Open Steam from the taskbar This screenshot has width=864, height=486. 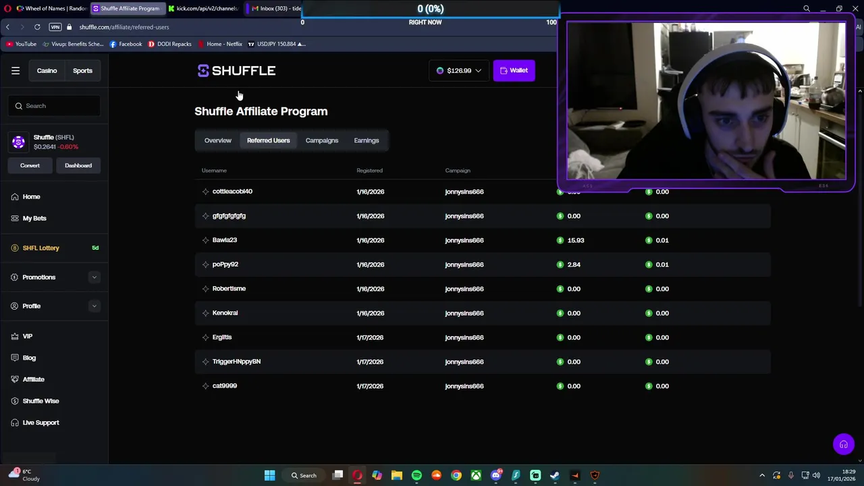coord(555,475)
